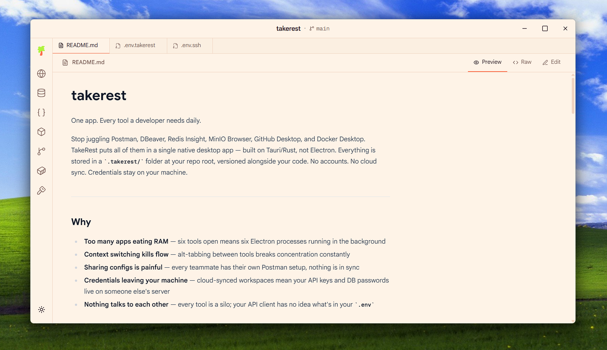Click 'Nothing talks to each other' text
Viewport: 607px width, 350px height.
coord(126,304)
